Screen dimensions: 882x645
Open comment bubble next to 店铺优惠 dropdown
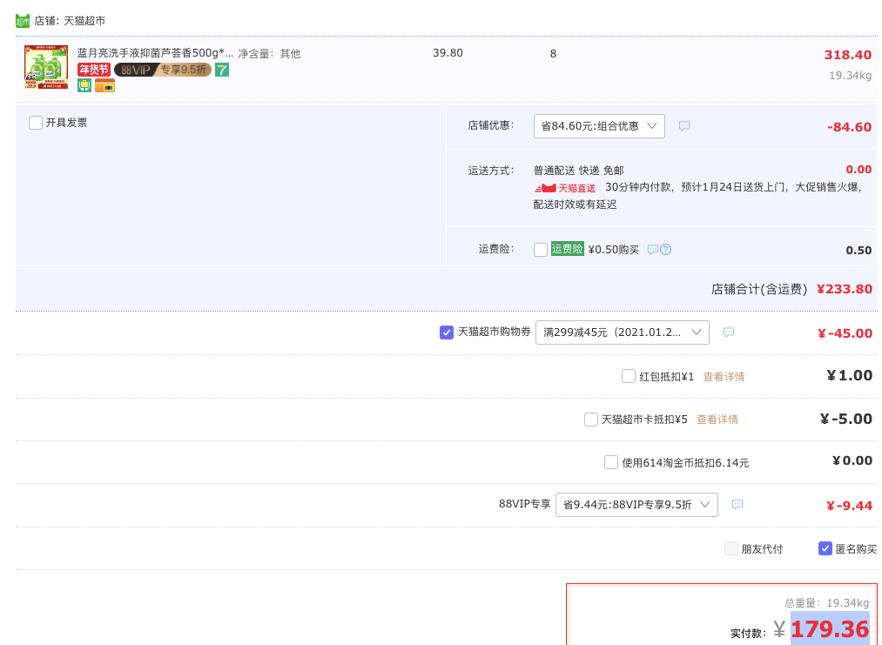(x=684, y=126)
